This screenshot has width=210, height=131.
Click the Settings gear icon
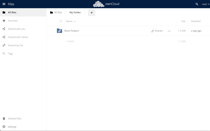(x=4, y=127)
